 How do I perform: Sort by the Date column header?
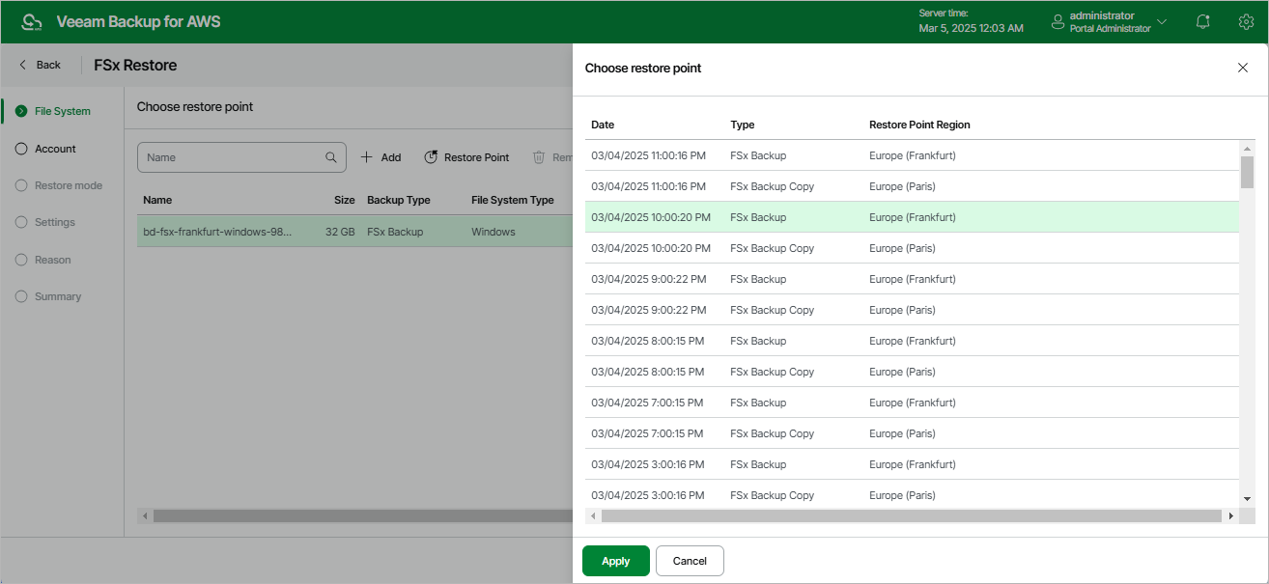point(603,125)
